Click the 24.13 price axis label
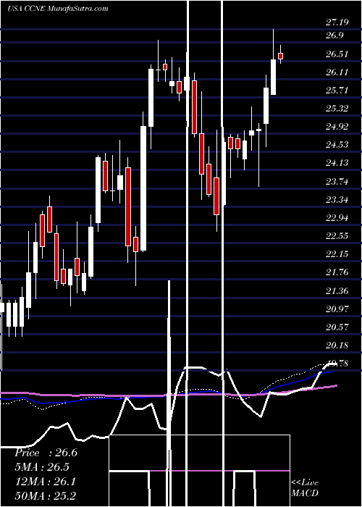Viewport: 362px width, 507px height. [337, 163]
